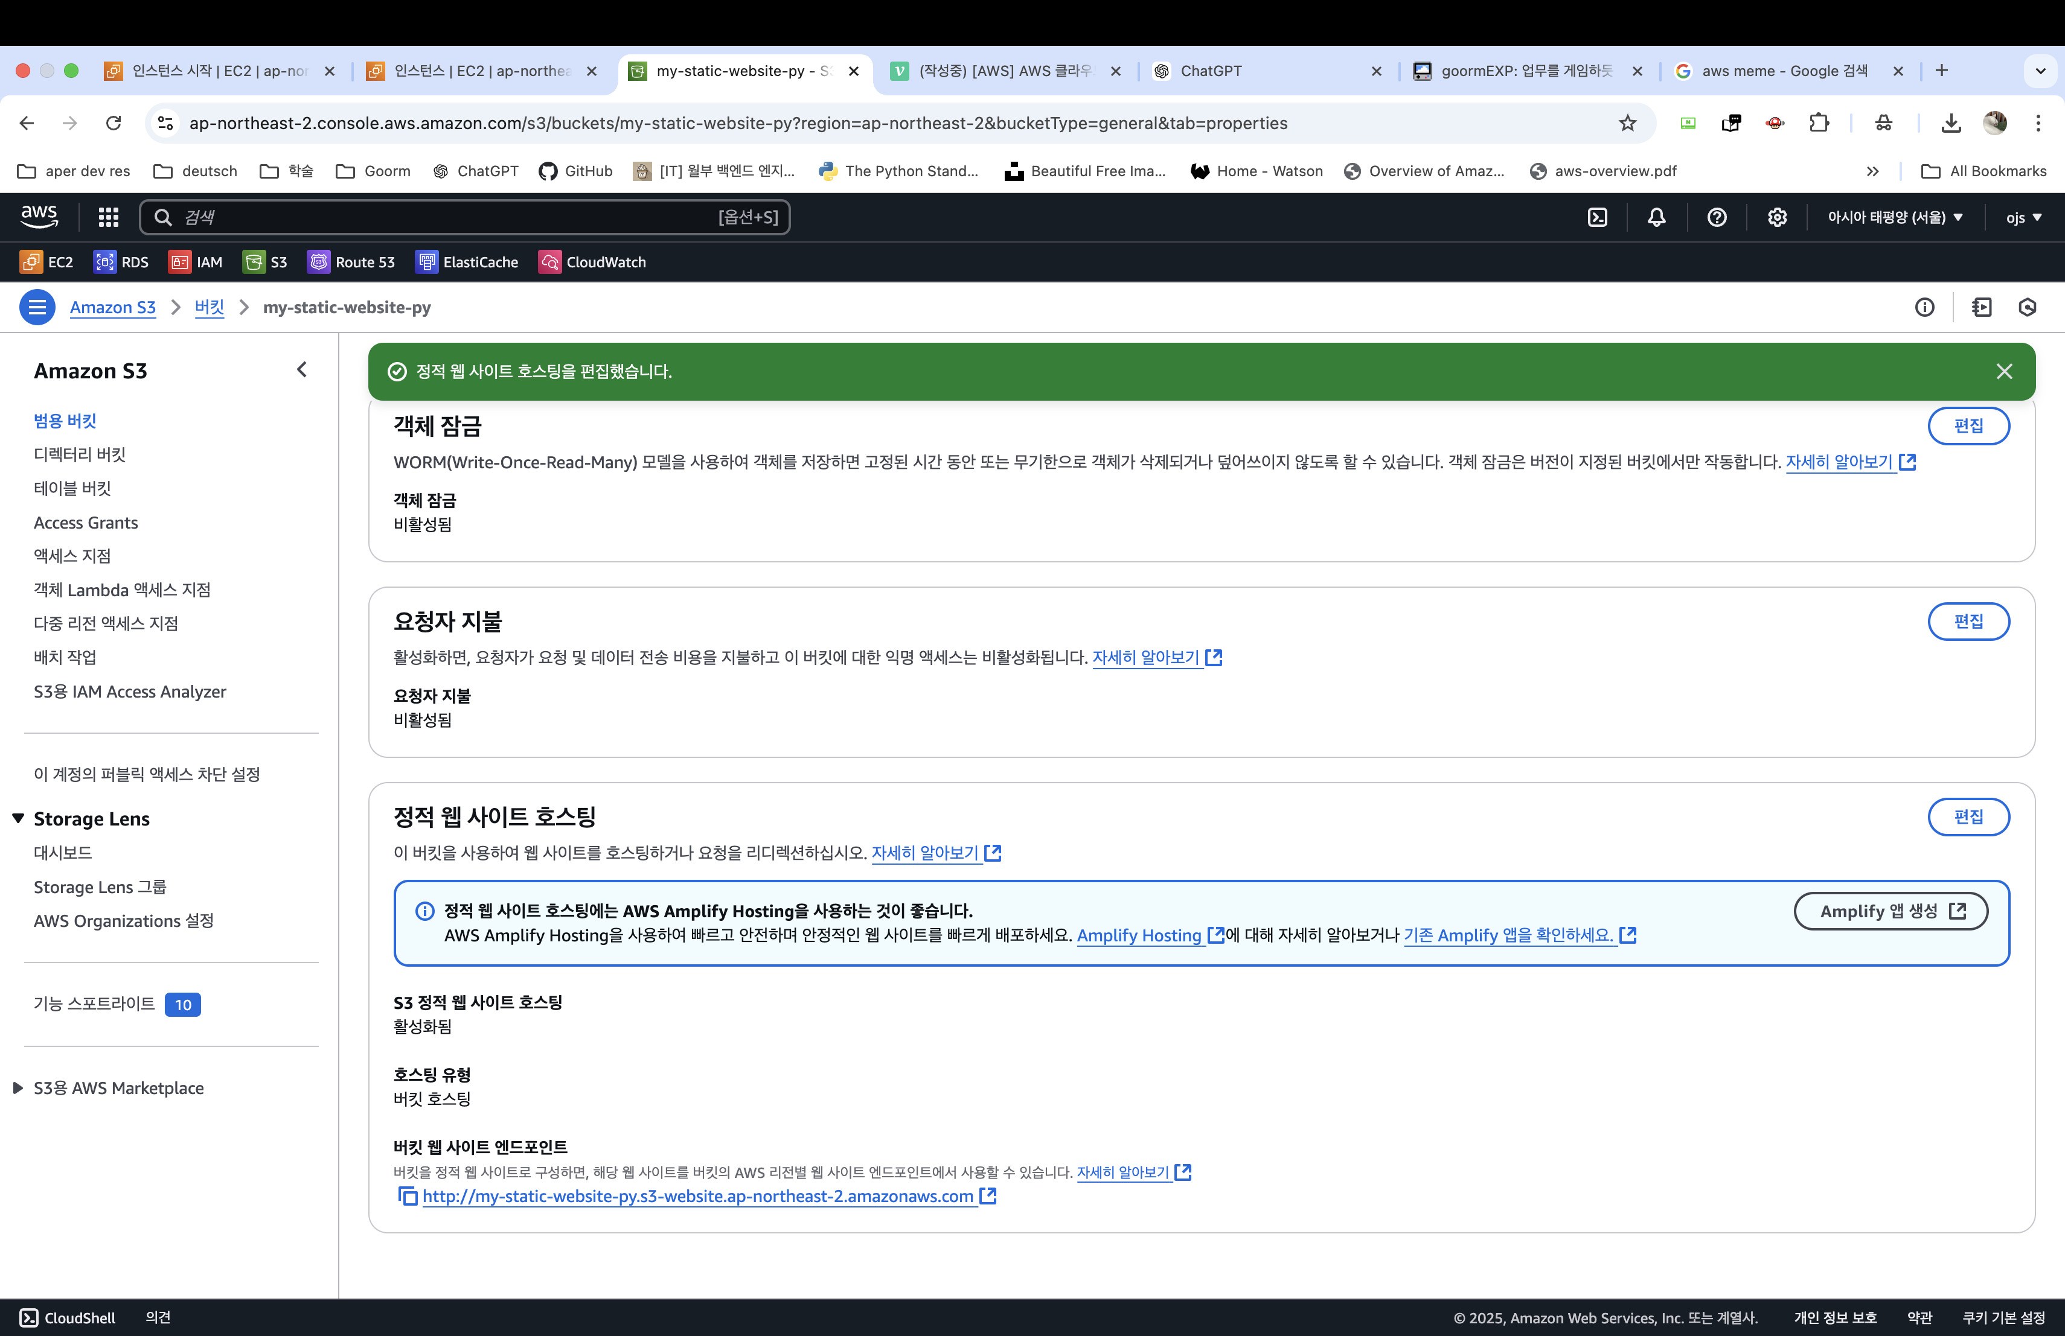Image resolution: width=2065 pixels, height=1336 pixels.
Task: Go back in browser history
Action: (x=27, y=123)
